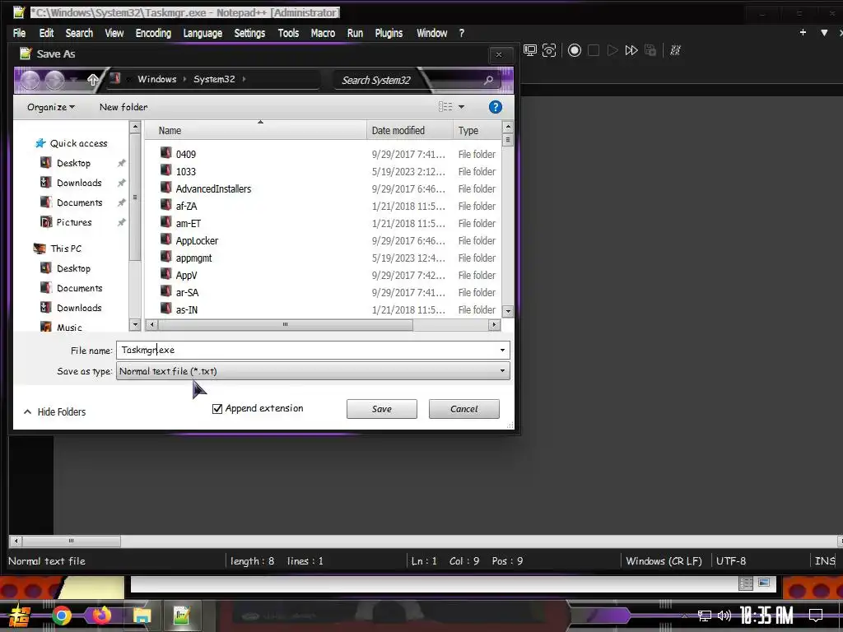Open File Explorer from the taskbar
The height and width of the screenshot is (632, 843).
click(142, 616)
